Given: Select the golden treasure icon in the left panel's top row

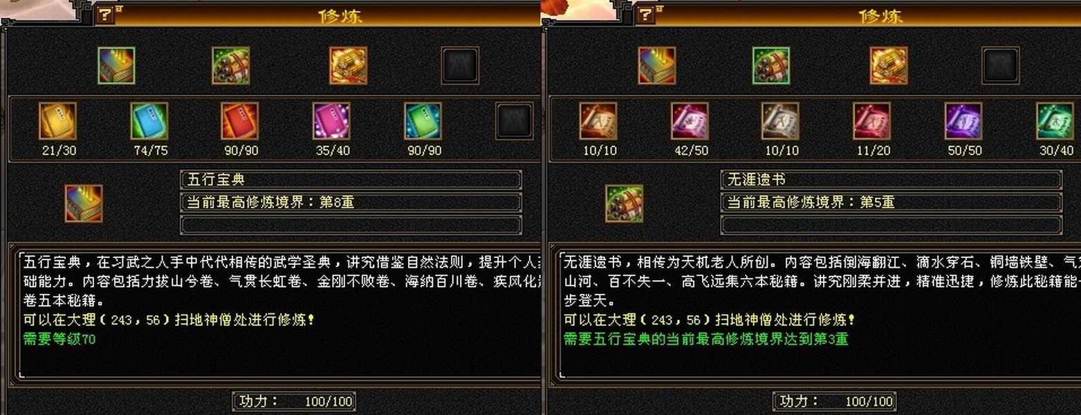Looking at the screenshot, I should click(x=349, y=66).
